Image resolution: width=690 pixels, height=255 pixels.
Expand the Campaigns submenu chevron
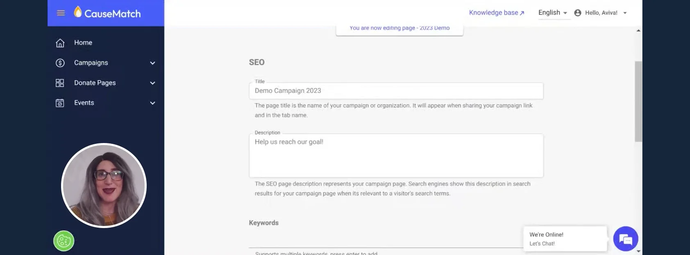click(152, 63)
